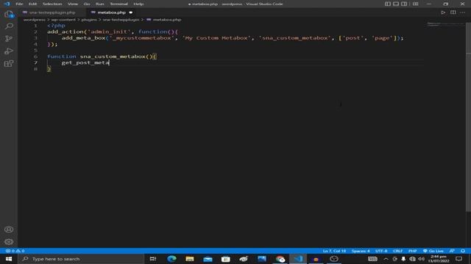The width and height of the screenshot is (471, 264).
Task: Click line number 5 in gutter
Action: (x=35, y=51)
